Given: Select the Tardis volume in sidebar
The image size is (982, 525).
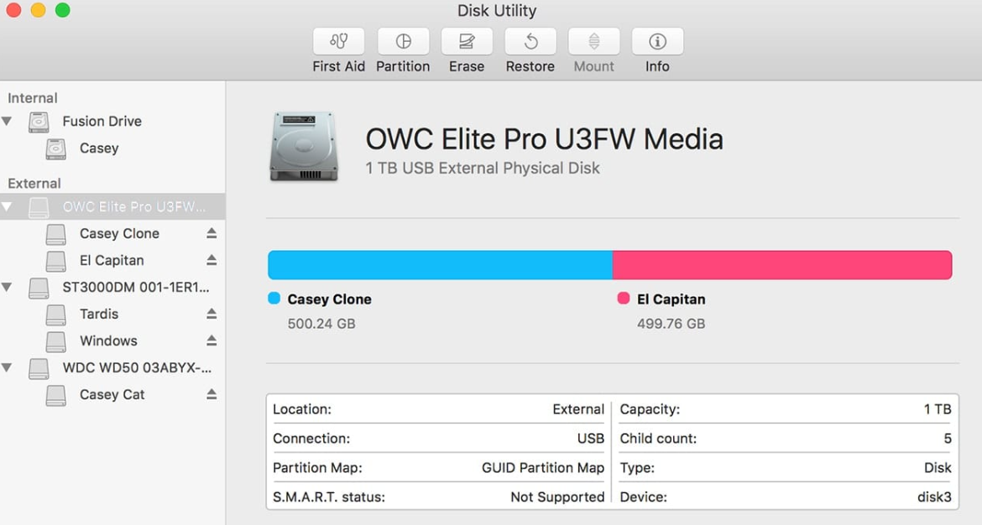Looking at the screenshot, I should point(99,314).
